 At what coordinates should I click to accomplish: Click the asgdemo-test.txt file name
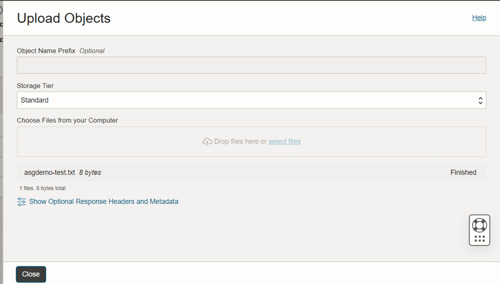[49, 173]
